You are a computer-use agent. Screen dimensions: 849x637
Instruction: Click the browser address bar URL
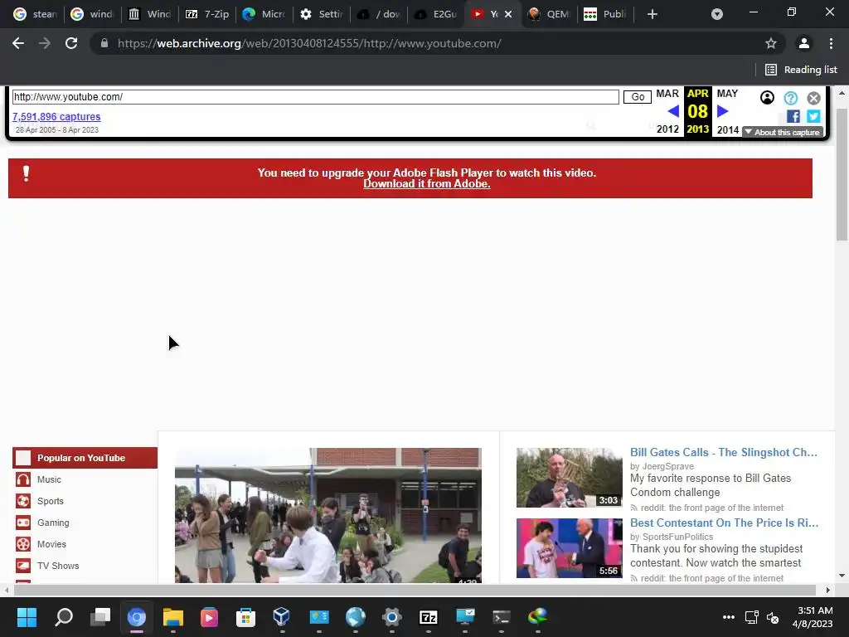309,43
